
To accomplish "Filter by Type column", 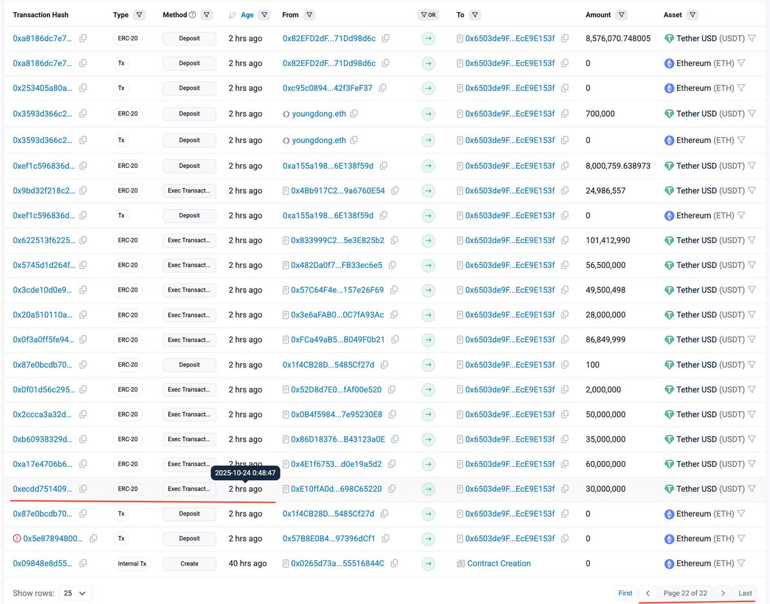I will click(139, 15).
